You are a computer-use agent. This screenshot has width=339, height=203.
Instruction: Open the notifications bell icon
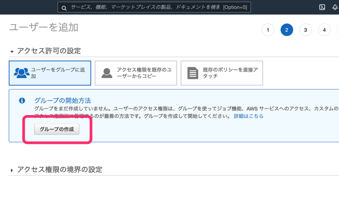tap(335, 7)
